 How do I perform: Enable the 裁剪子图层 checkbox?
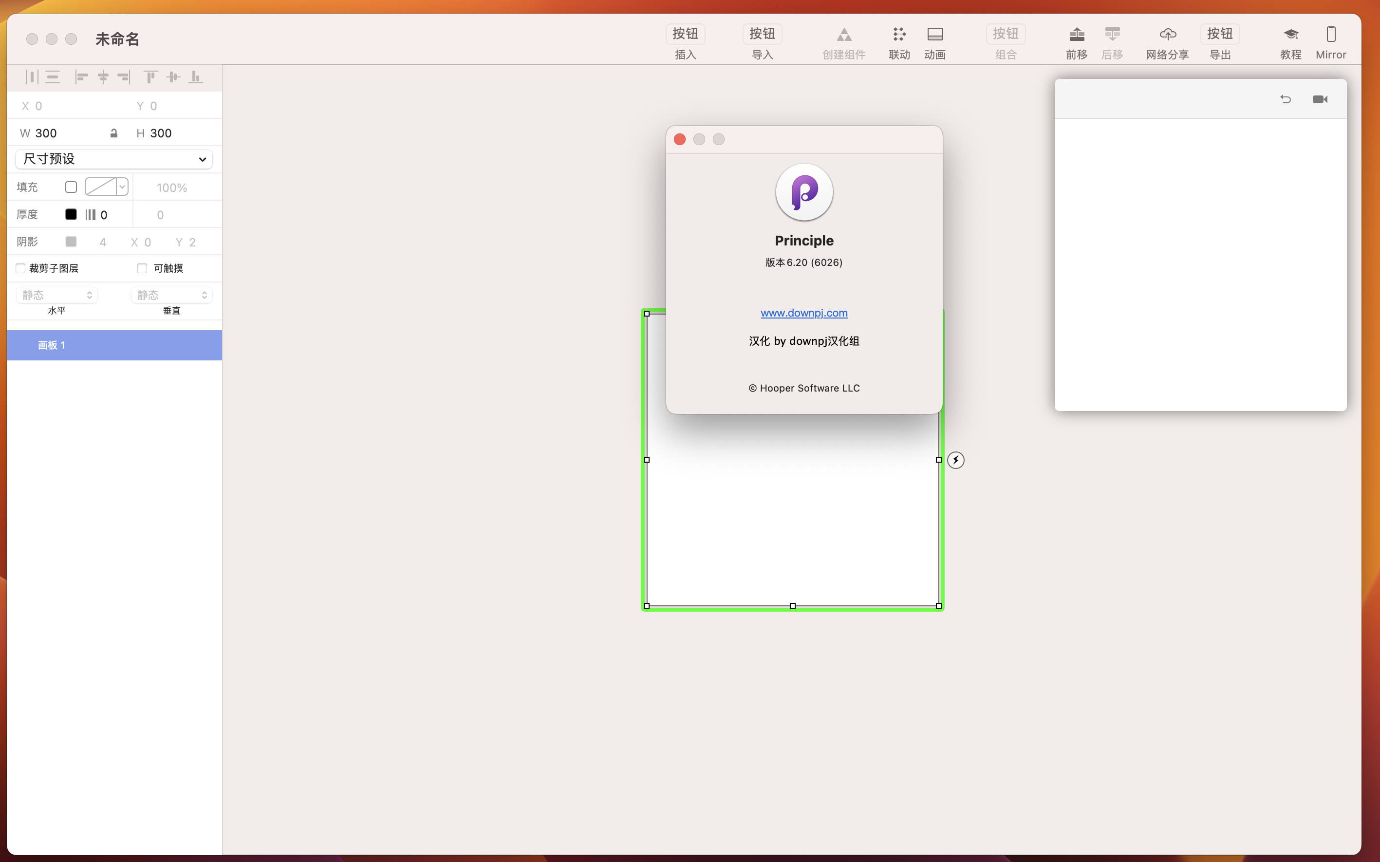(20, 268)
